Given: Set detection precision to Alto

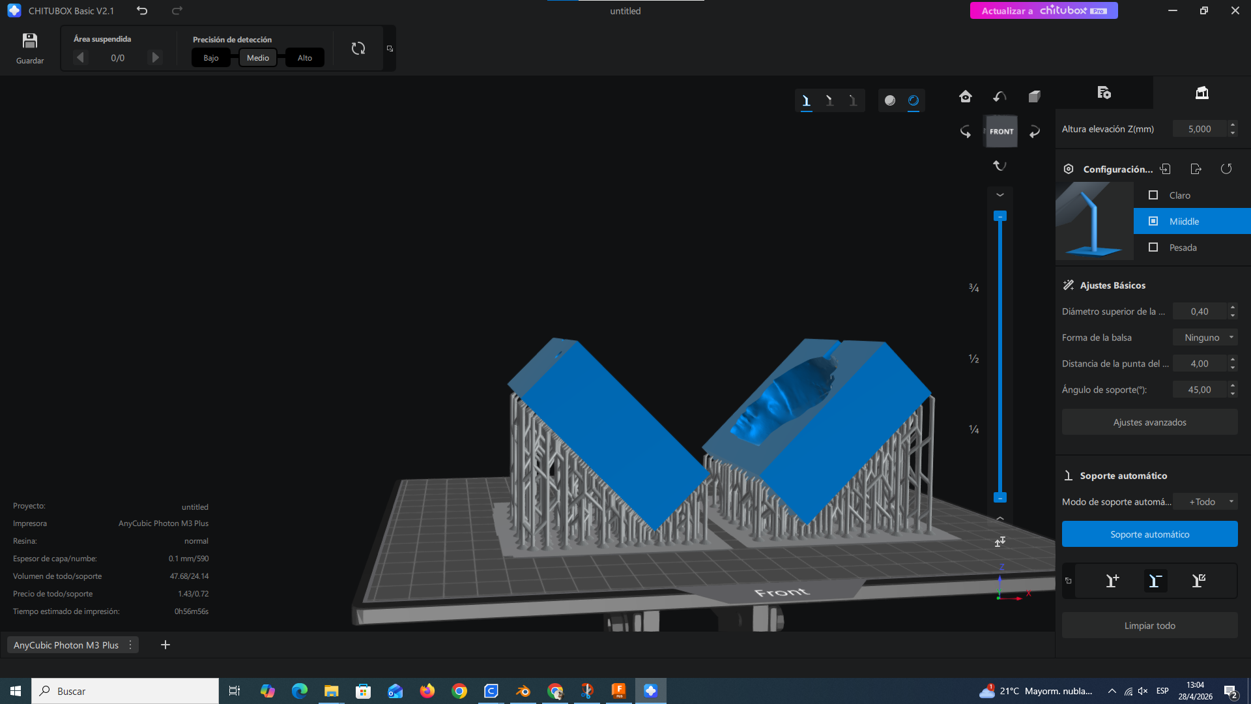Looking at the screenshot, I should (x=305, y=58).
